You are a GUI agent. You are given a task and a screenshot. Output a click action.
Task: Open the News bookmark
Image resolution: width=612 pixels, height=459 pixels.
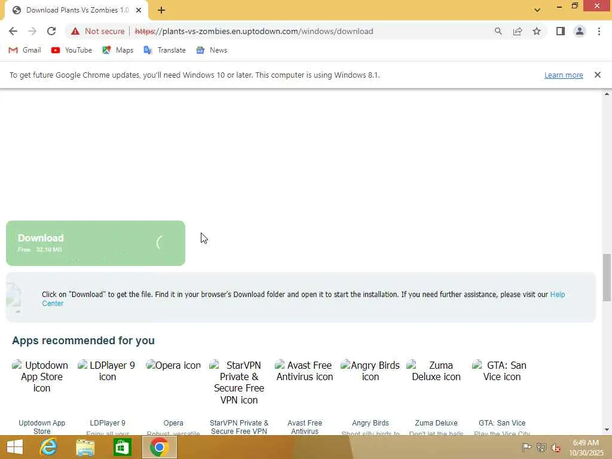point(212,50)
